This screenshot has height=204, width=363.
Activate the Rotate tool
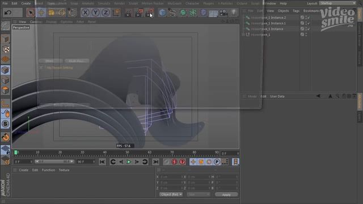[x=62, y=12]
